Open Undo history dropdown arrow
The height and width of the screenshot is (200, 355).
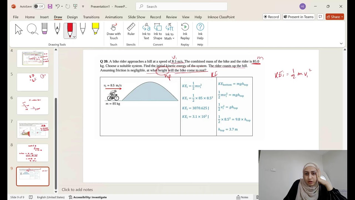pos(62,6)
